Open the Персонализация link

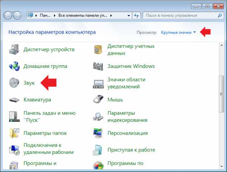[127, 133]
